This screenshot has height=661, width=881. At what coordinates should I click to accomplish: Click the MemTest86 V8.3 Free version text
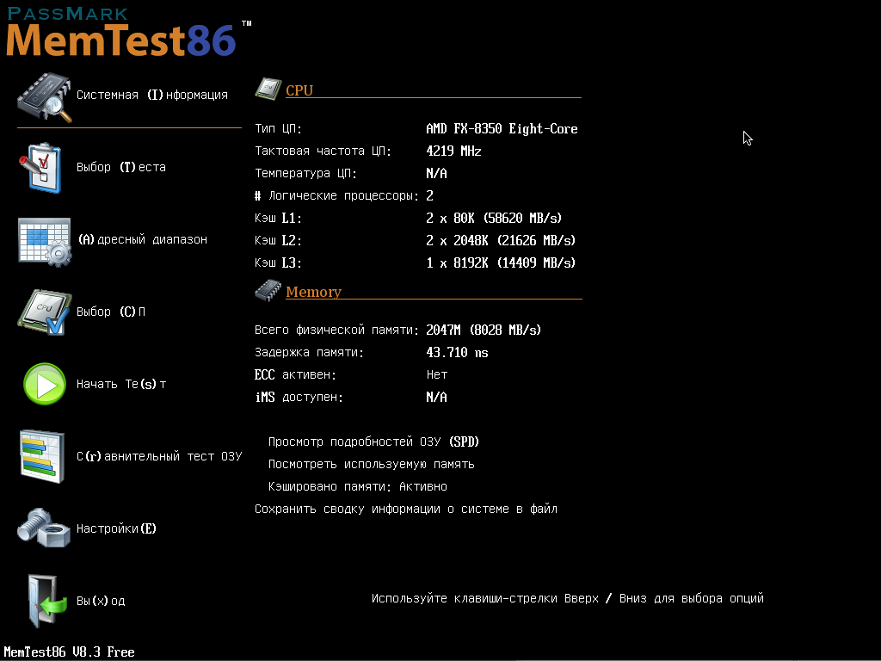coord(69,652)
